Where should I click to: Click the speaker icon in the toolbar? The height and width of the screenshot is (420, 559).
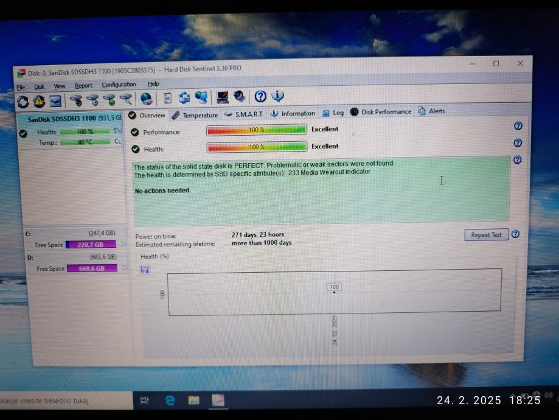pos(239,97)
